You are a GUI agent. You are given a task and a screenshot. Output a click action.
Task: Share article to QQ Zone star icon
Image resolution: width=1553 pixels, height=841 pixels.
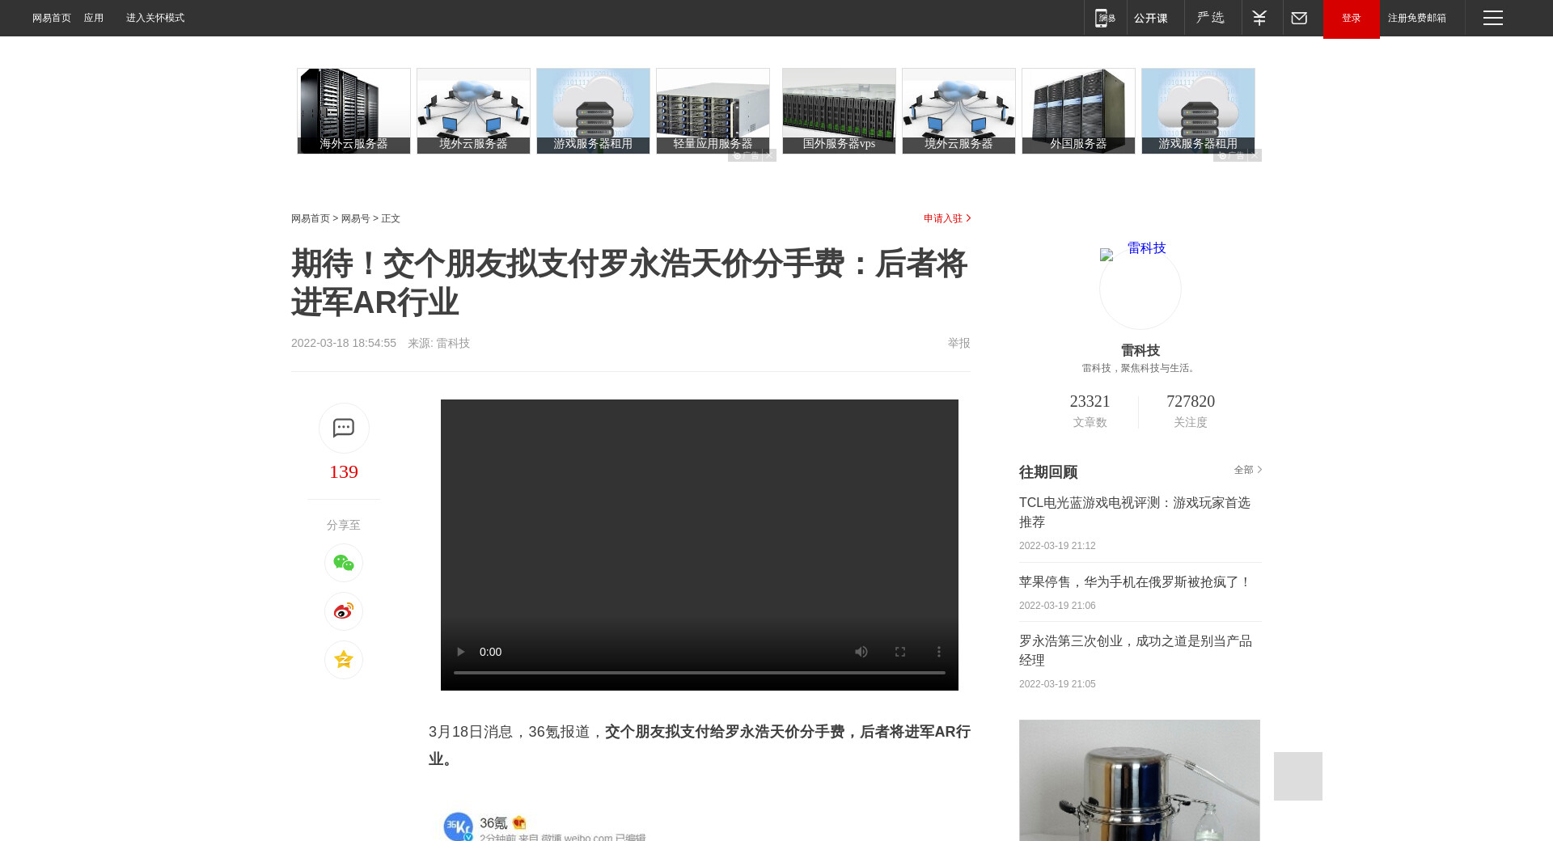pyautogui.click(x=344, y=660)
